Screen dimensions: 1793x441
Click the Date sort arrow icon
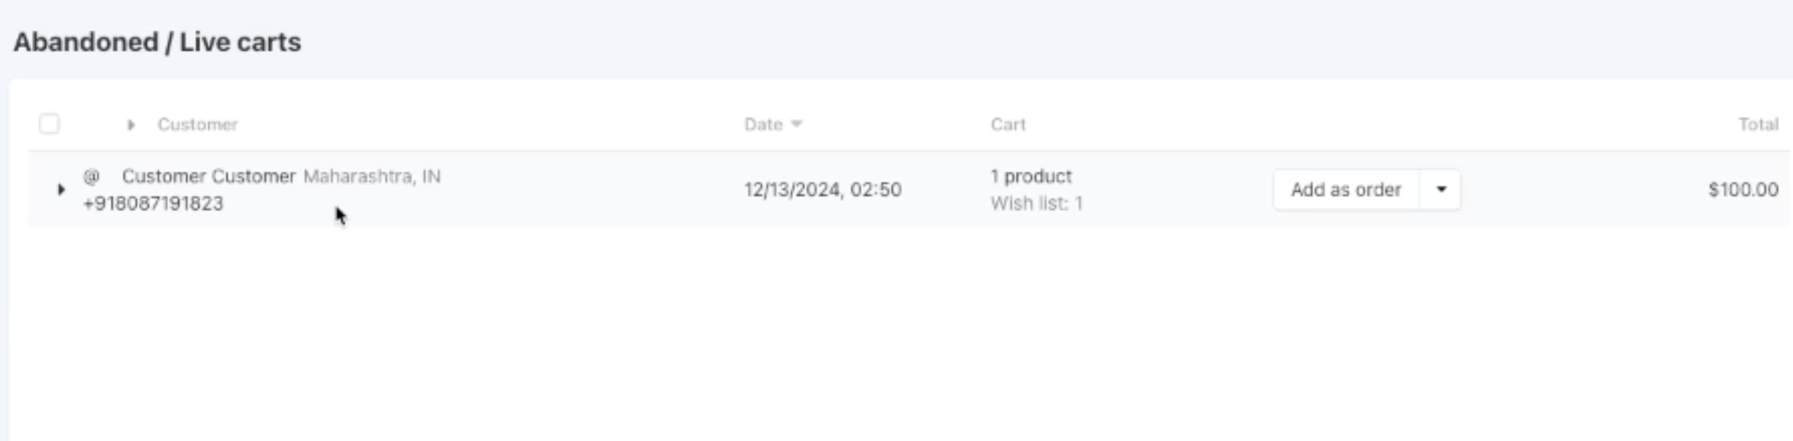(x=796, y=124)
